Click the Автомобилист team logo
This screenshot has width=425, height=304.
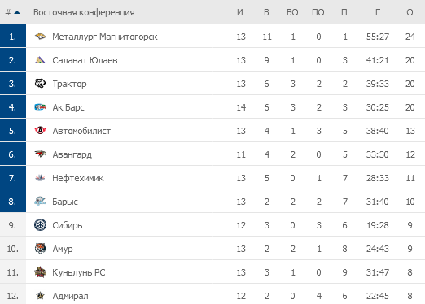tap(40, 131)
